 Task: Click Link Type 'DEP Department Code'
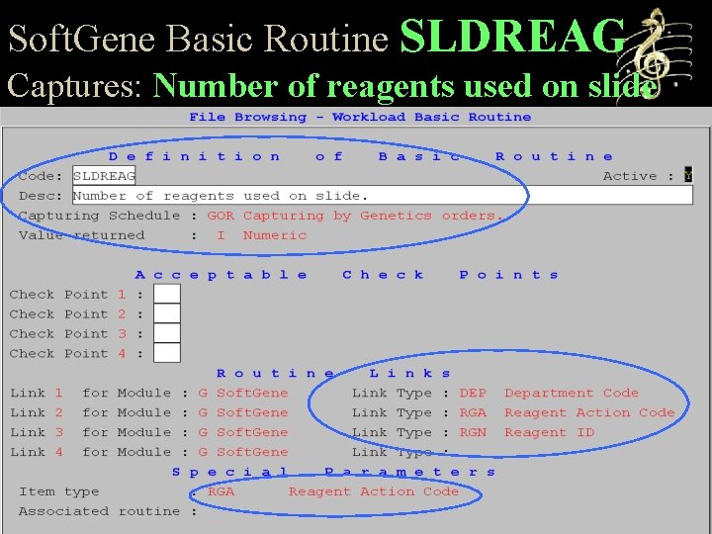click(x=549, y=393)
